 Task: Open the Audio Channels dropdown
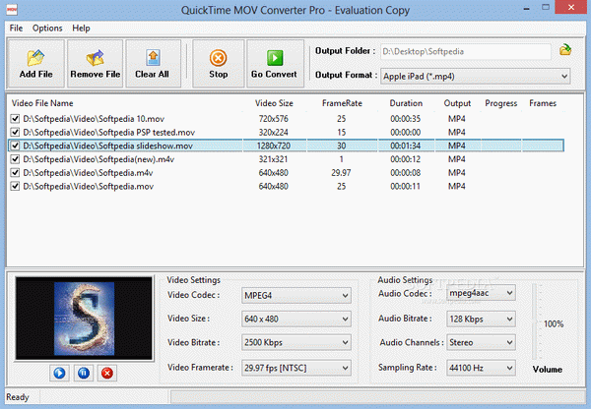481,342
